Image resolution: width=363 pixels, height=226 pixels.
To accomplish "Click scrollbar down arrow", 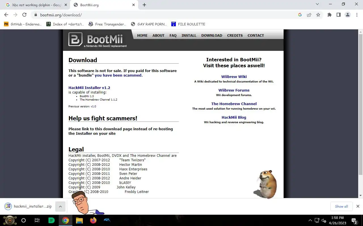I will point(360,195).
